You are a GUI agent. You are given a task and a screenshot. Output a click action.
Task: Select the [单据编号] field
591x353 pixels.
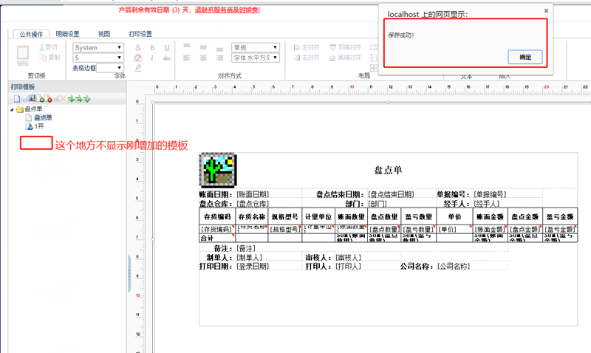point(490,194)
